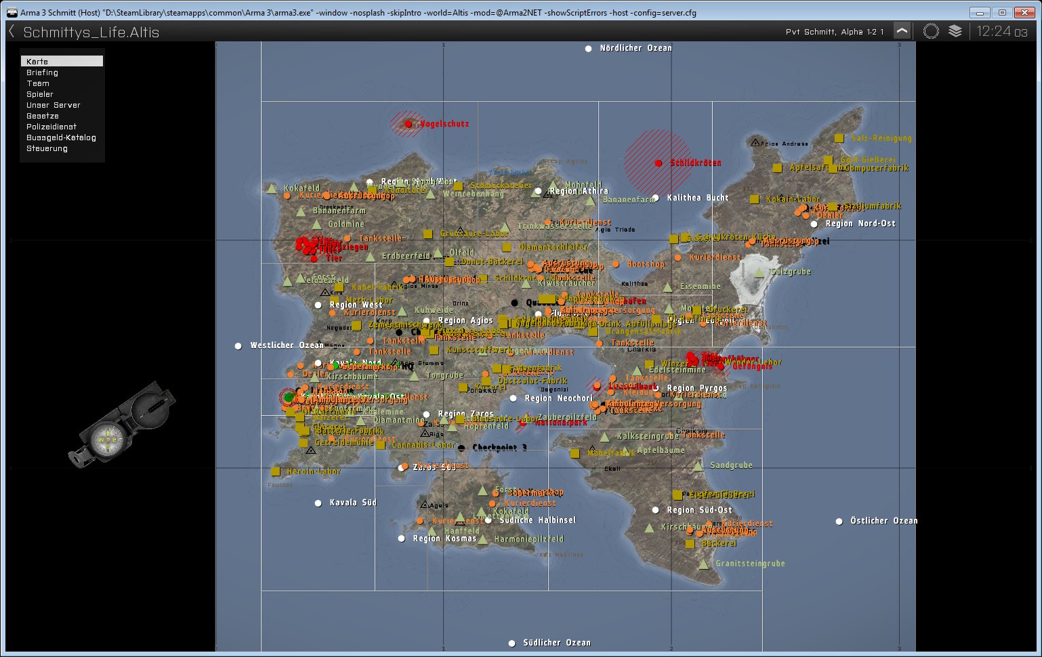Collapse the top bar with the chevron icon

[902, 31]
